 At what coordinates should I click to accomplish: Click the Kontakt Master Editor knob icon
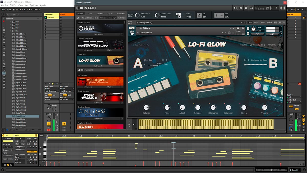pyautogui.click(x=137, y=15)
